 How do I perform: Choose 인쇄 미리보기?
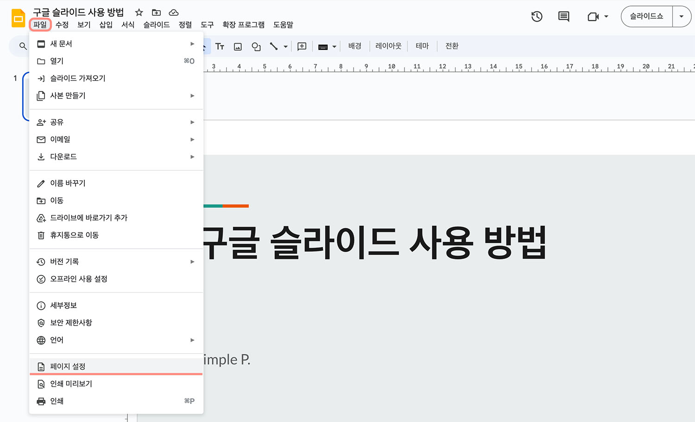pos(116,384)
